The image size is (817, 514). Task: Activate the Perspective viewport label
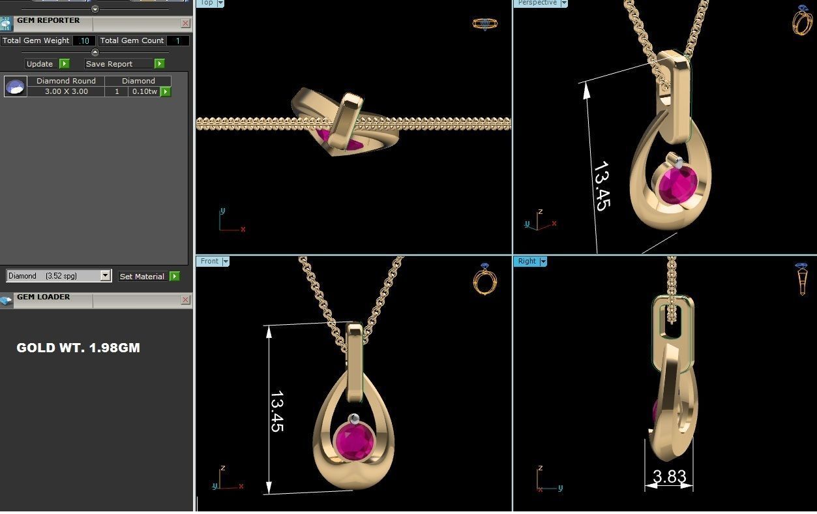[537, 3]
